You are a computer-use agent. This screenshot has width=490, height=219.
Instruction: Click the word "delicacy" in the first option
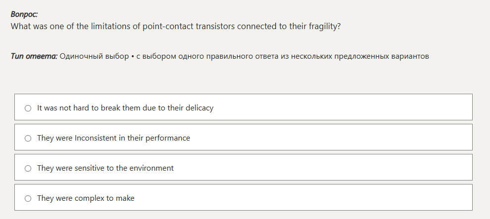tap(199, 108)
